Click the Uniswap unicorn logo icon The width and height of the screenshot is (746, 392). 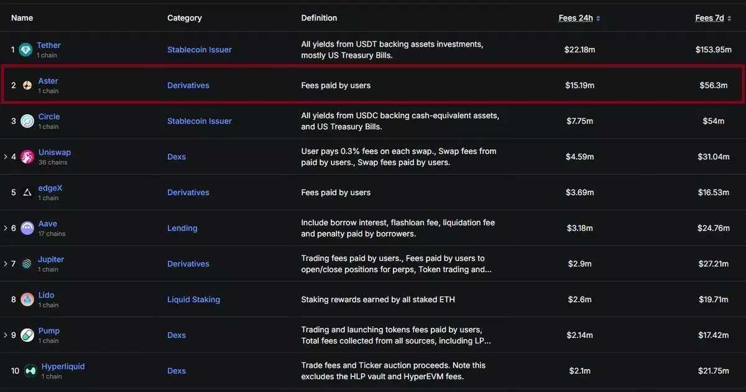click(x=27, y=157)
